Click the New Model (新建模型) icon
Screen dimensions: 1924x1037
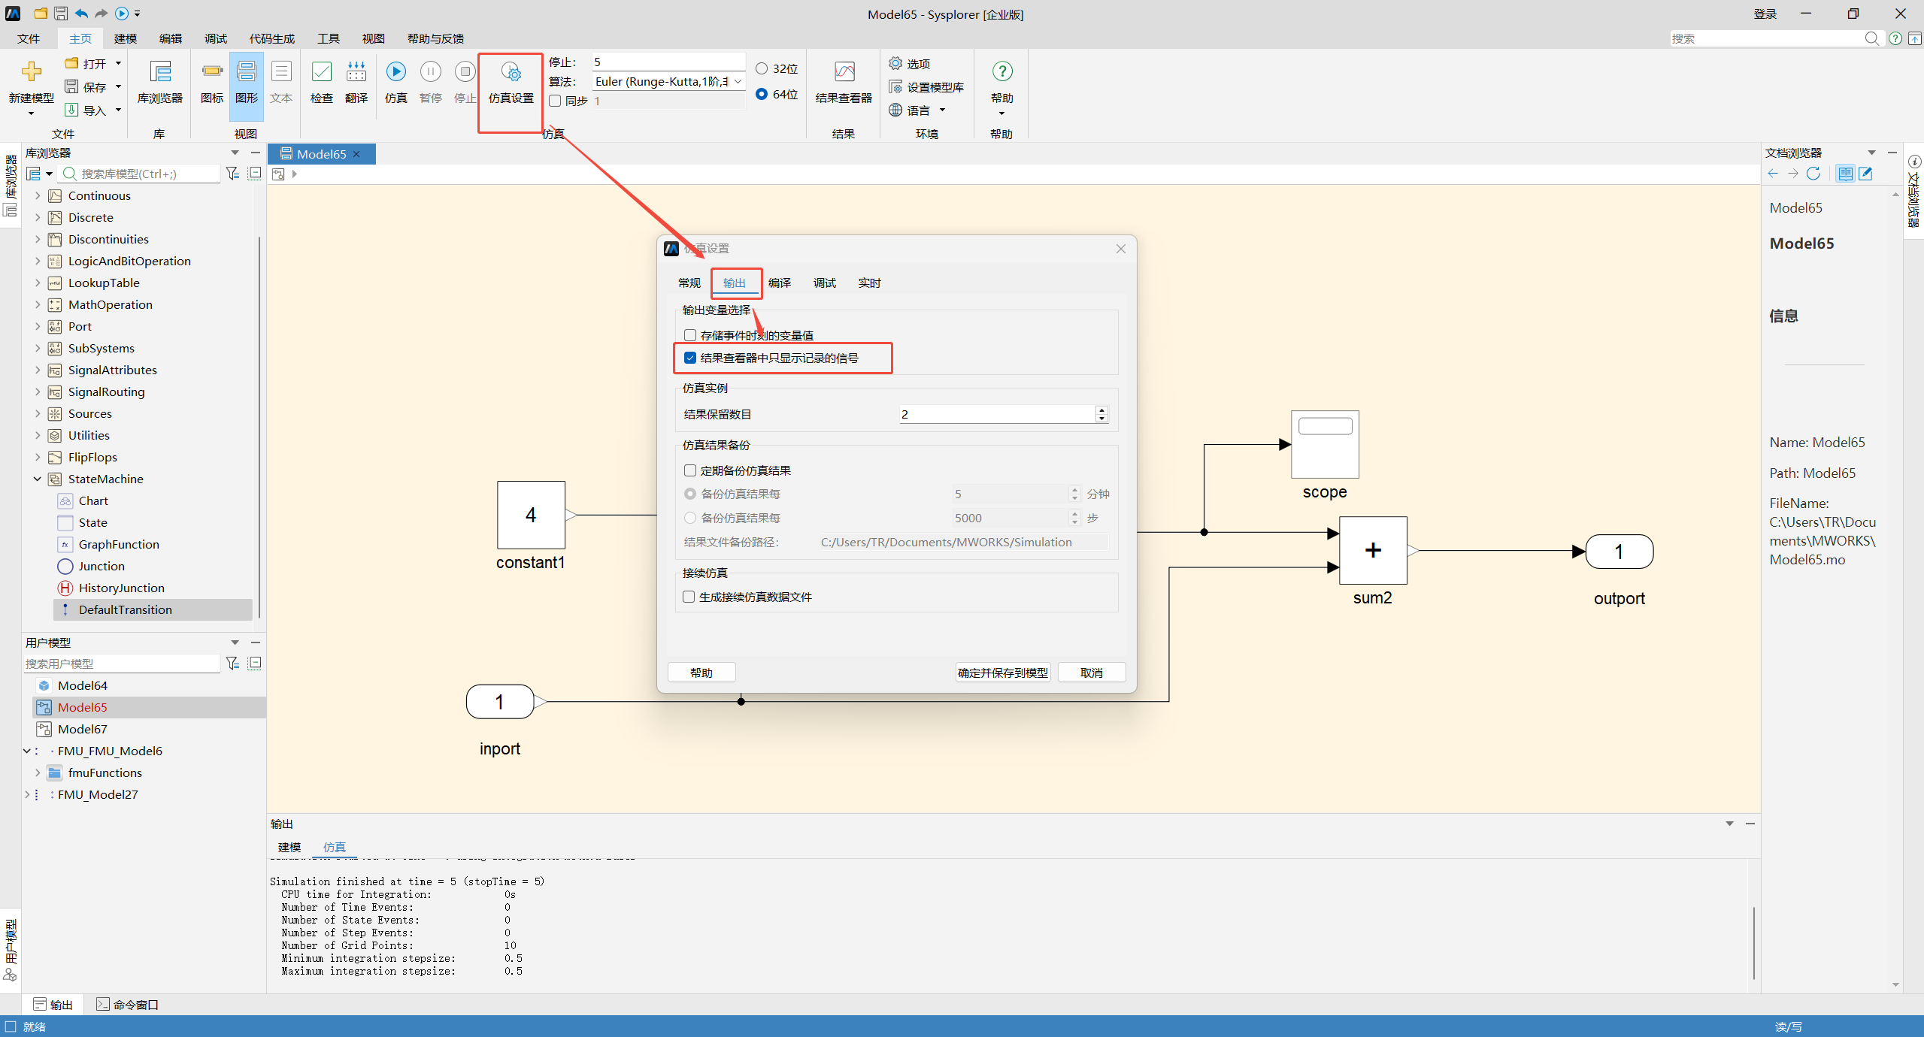[31, 72]
